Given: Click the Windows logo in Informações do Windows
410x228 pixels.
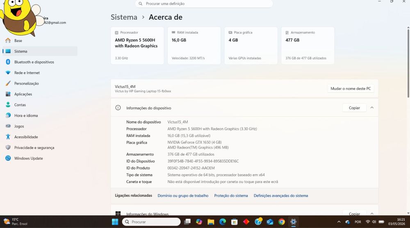Looking at the screenshot, I should (118, 213).
